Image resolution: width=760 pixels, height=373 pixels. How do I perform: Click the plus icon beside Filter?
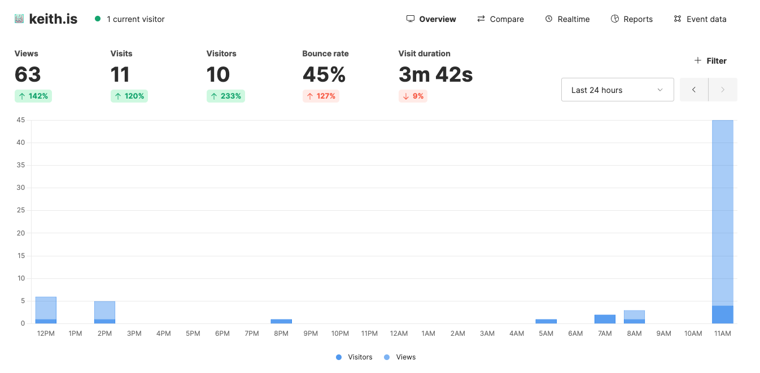click(697, 60)
